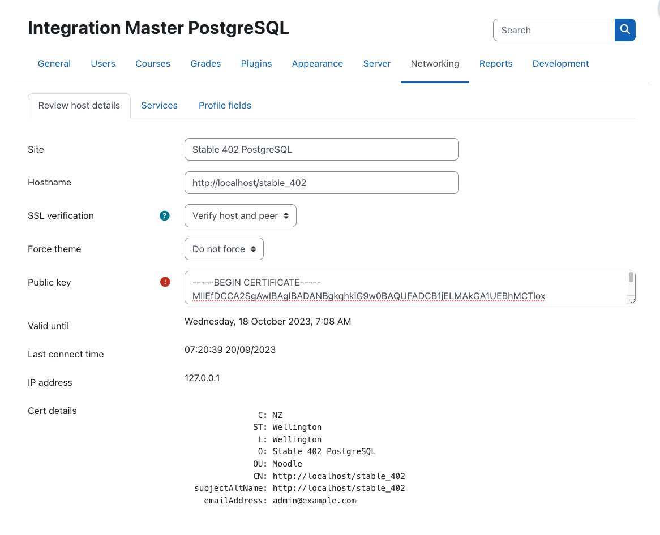Open the Appearance admin tab
Viewport: 660px width, 535px height.
coord(318,63)
